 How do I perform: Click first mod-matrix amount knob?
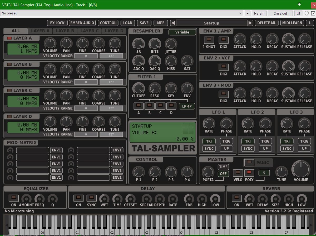click(10, 150)
